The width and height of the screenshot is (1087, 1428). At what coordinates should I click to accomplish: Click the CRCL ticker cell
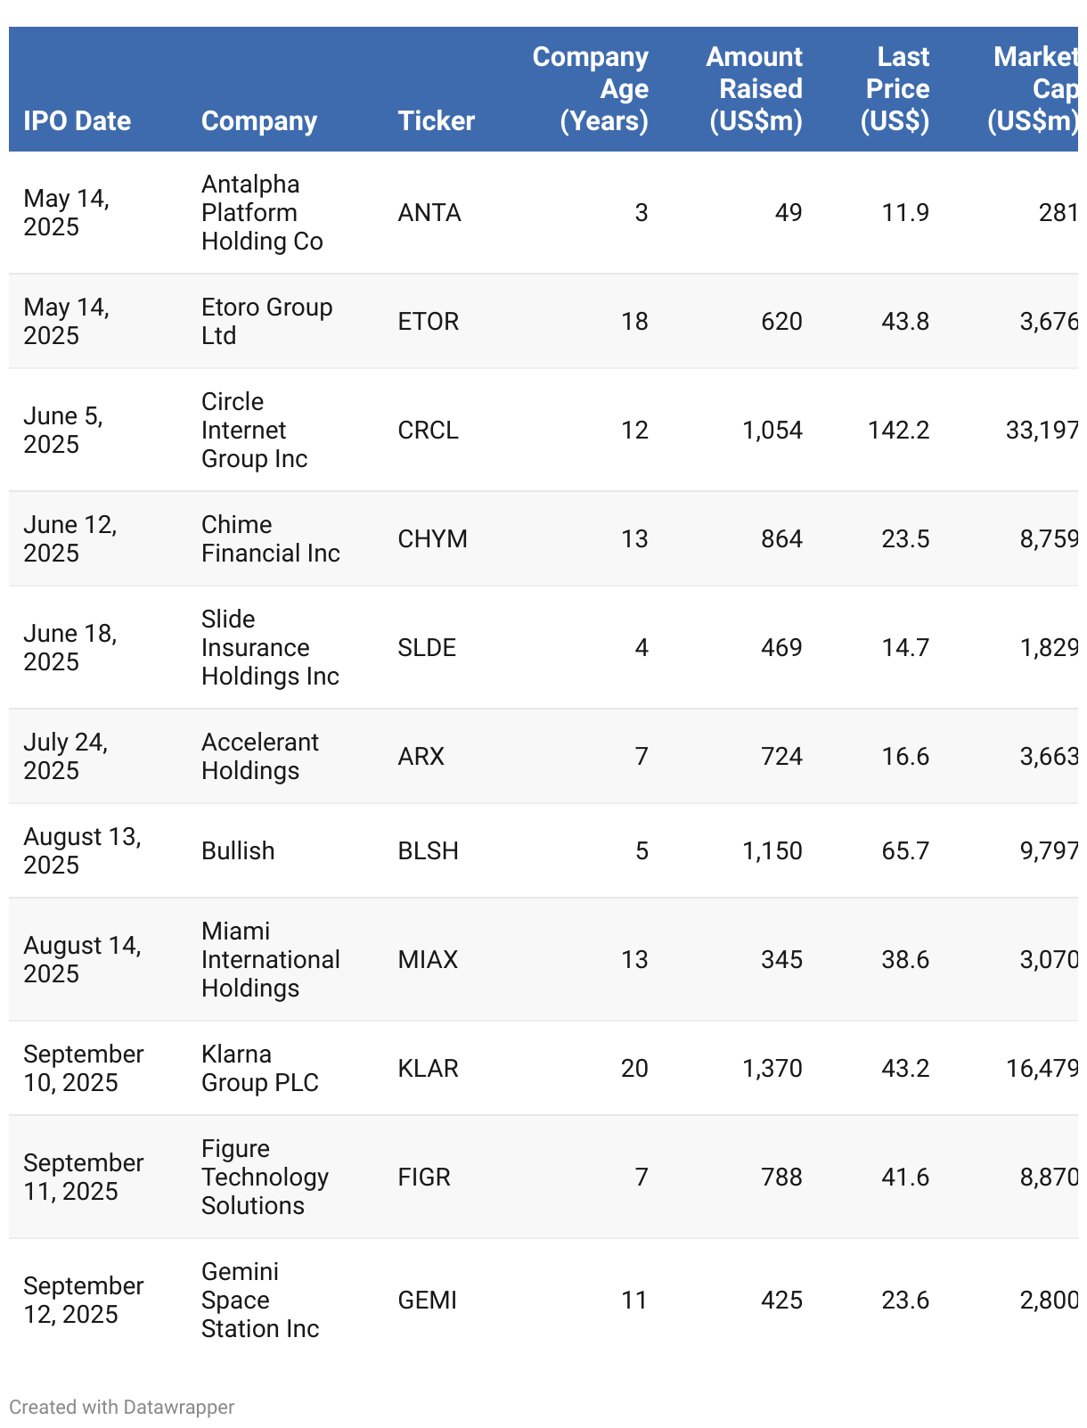pos(429,431)
